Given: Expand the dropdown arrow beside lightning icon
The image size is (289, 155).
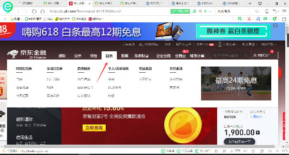Looking at the screenshot, I should pyautogui.click(x=210, y=12).
